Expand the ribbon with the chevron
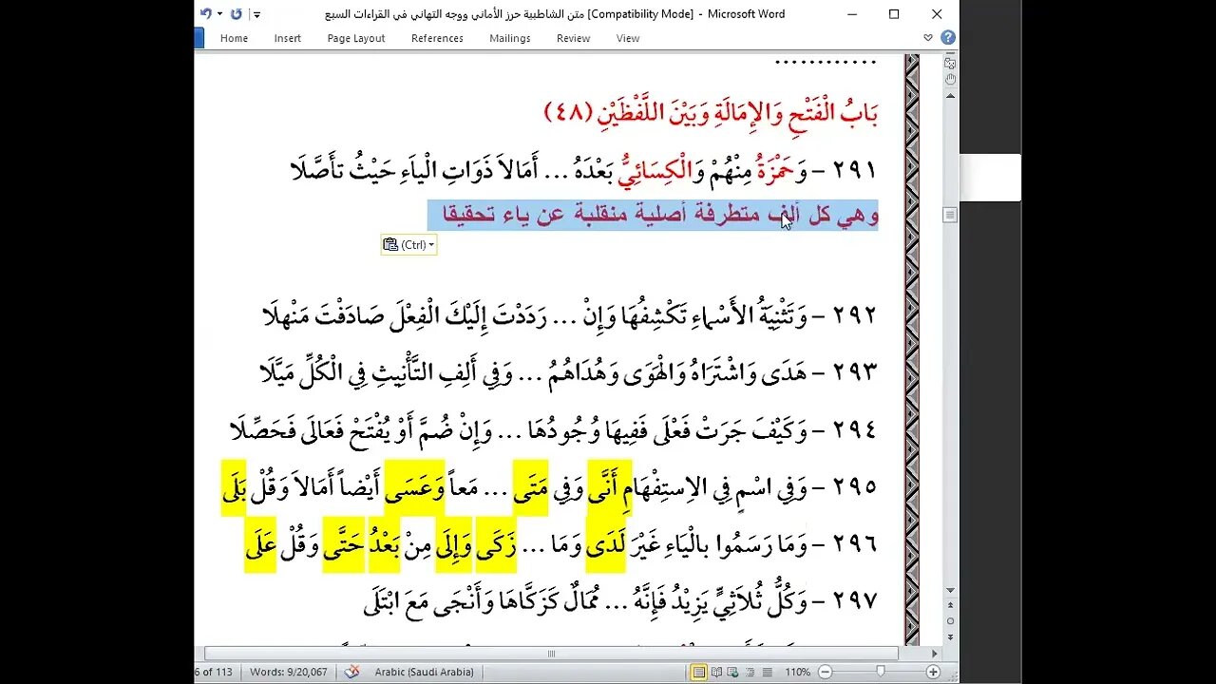Image resolution: width=1216 pixels, height=684 pixels. click(x=928, y=38)
